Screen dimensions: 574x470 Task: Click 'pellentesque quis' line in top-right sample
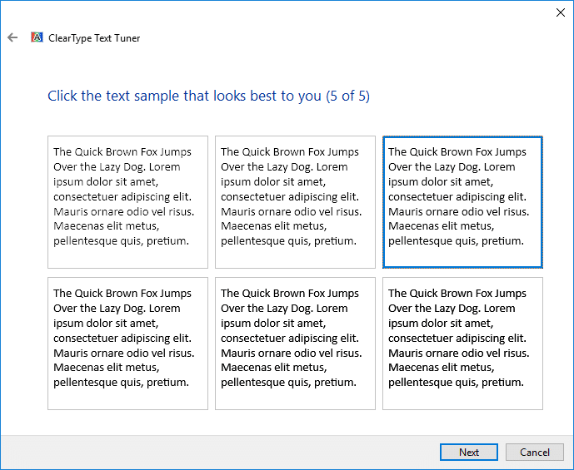pos(456,241)
